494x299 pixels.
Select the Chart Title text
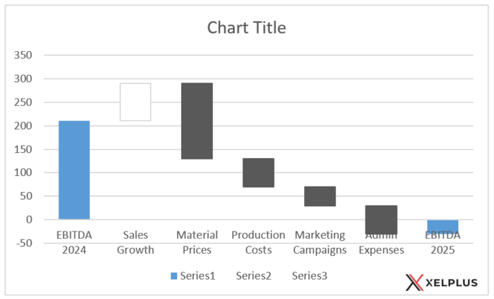(x=247, y=28)
